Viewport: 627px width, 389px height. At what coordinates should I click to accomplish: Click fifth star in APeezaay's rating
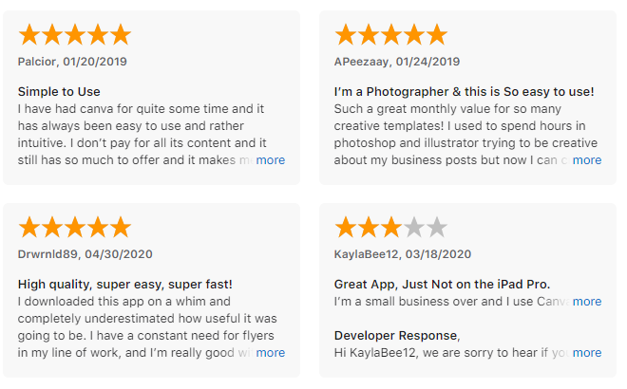(437, 34)
